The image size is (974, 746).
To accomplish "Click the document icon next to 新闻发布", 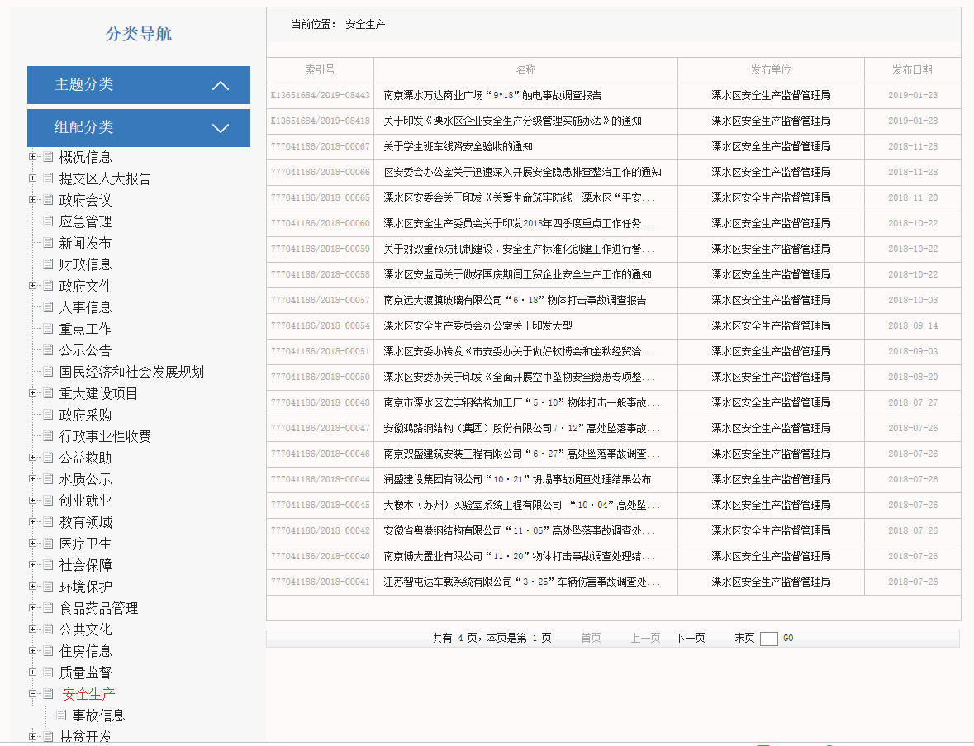I will tap(48, 243).
